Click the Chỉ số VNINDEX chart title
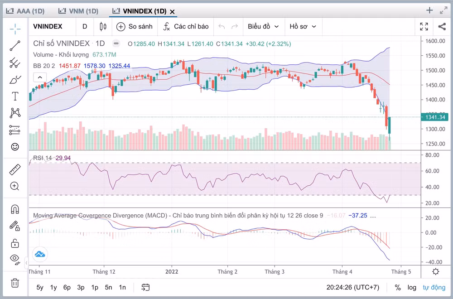 pos(61,43)
